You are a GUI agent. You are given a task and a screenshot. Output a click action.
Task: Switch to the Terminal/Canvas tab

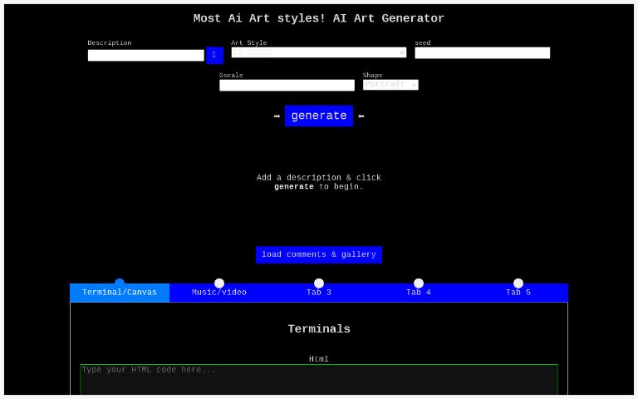point(120,293)
